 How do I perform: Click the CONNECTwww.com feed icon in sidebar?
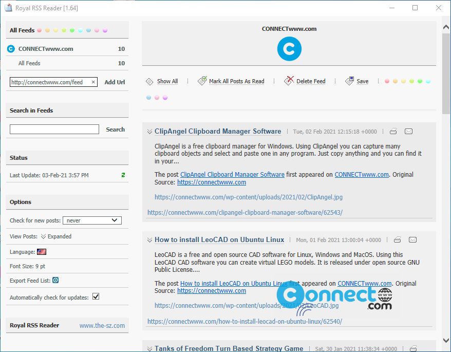pyautogui.click(x=11, y=49)
